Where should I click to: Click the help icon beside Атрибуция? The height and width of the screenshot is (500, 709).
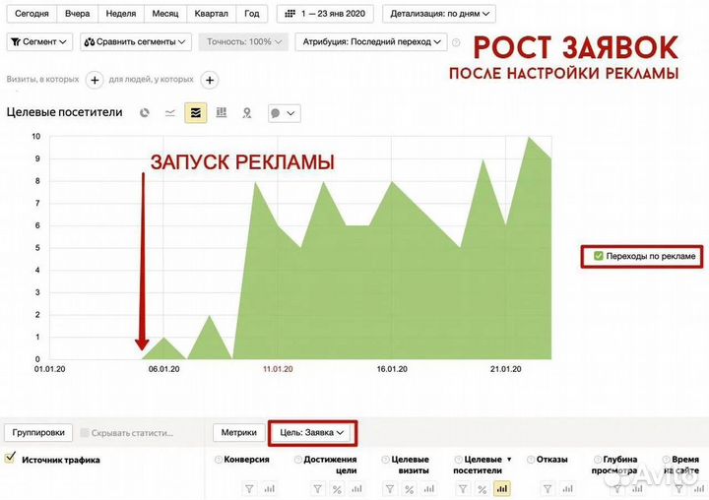pos(456,42)
